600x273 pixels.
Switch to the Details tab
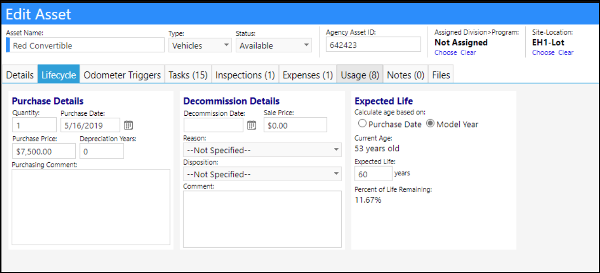click(x=20, y=75)
